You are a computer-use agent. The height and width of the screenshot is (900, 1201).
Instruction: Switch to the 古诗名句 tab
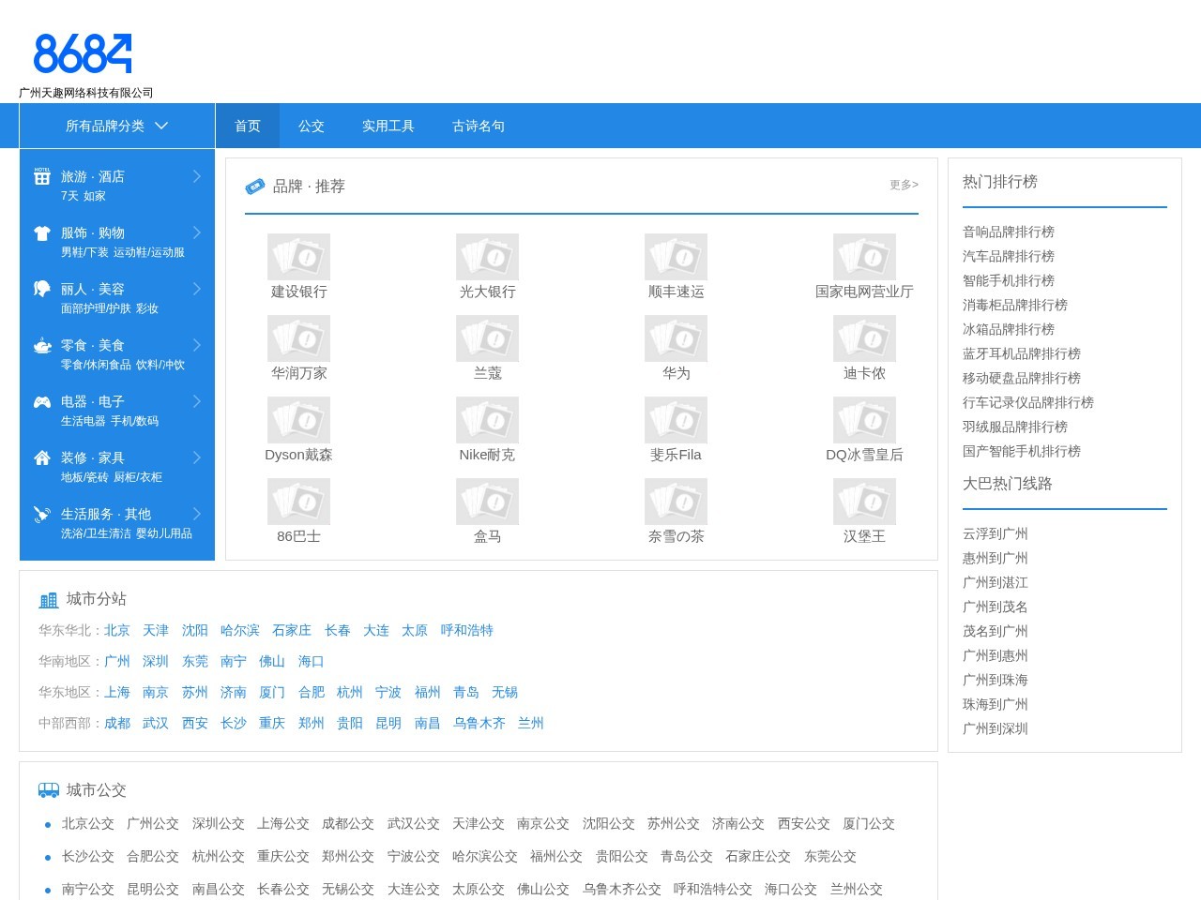point(479,126)
